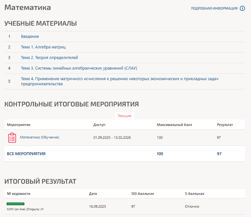Click the Доступ column header

99,124
